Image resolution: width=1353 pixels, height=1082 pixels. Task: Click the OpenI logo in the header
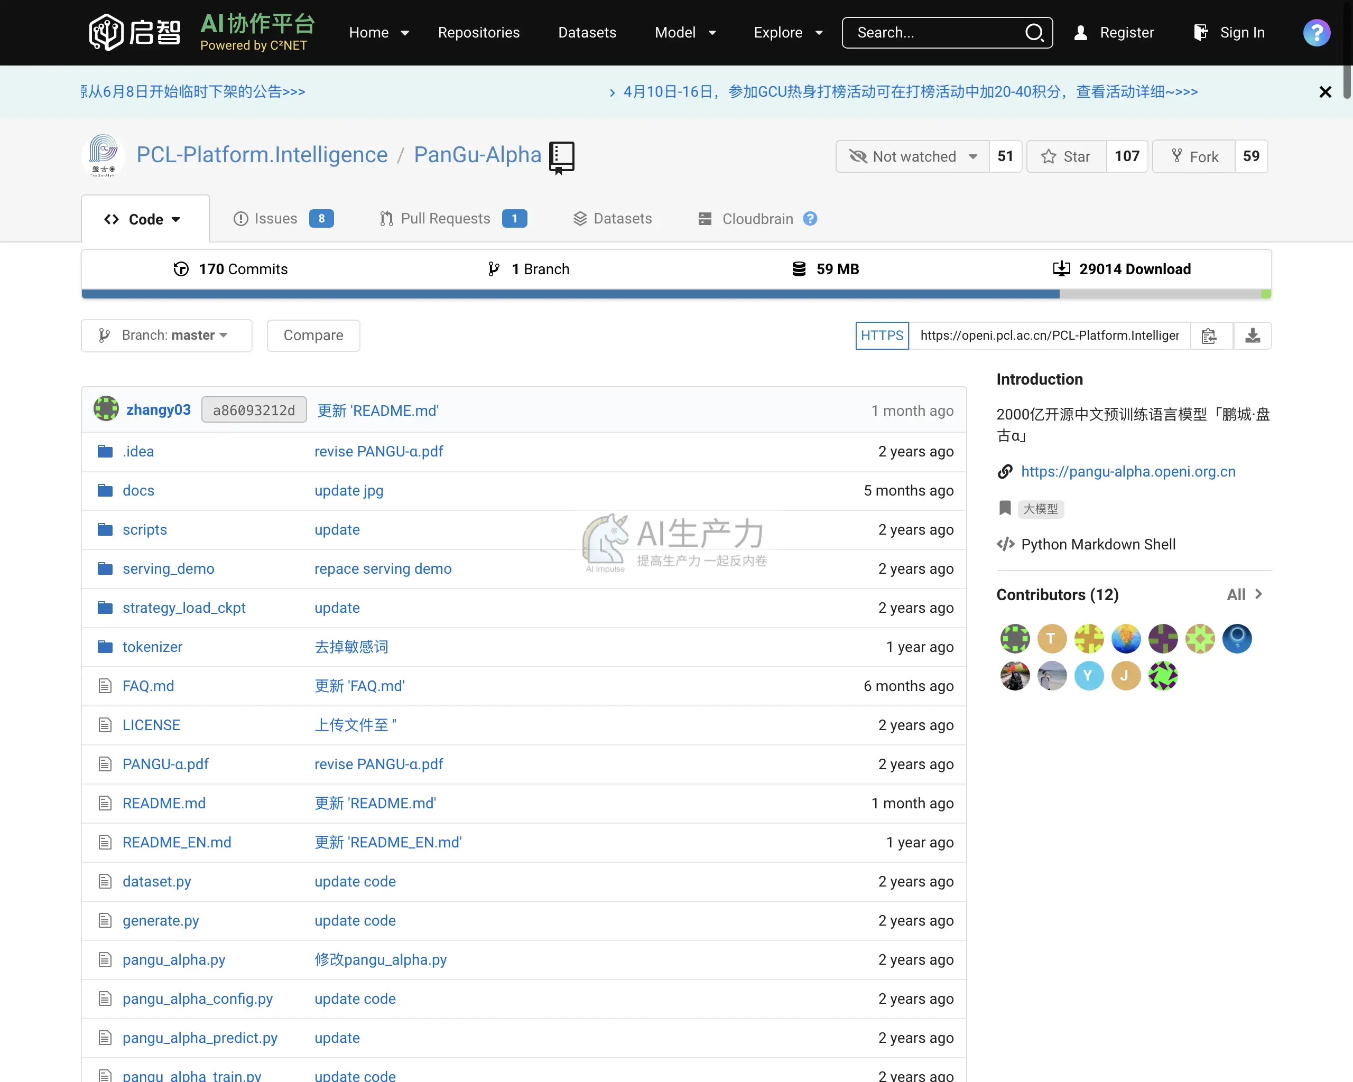pyautogui.click(x=134, y=32)
